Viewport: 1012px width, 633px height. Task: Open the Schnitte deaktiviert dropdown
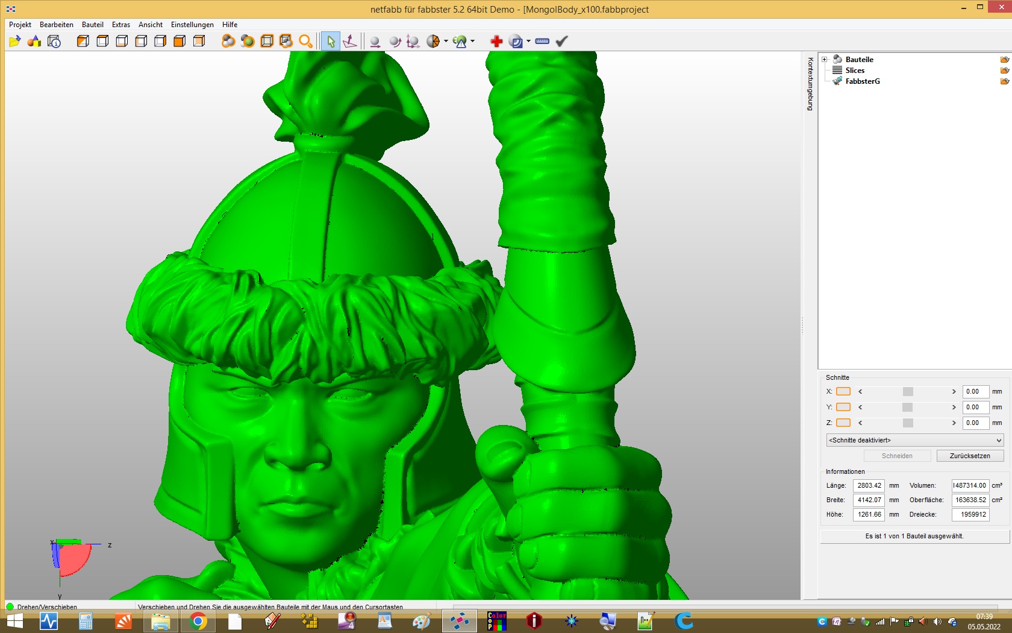(x=915, y=440)
